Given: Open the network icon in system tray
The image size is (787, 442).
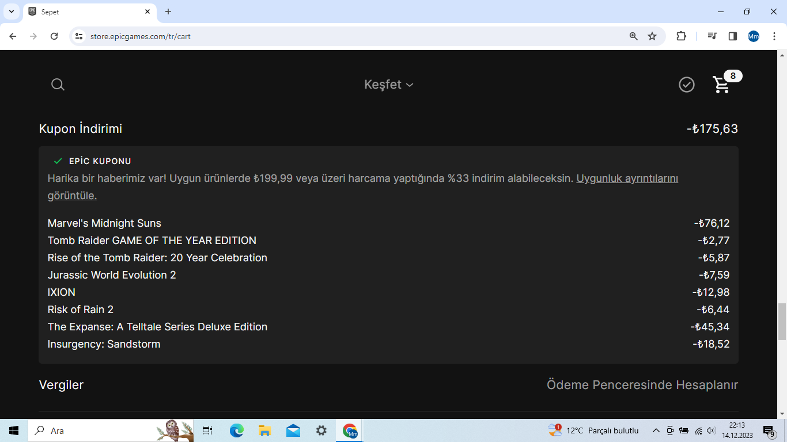Looking at the screenshot, I should tap(698, 430).
